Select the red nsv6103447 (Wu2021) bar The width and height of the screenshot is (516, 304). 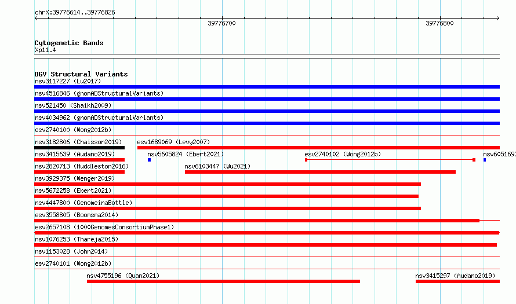point(320,172)
